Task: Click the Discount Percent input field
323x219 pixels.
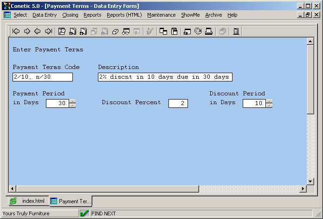Action: pyautogui.click(x=178, y=103)
